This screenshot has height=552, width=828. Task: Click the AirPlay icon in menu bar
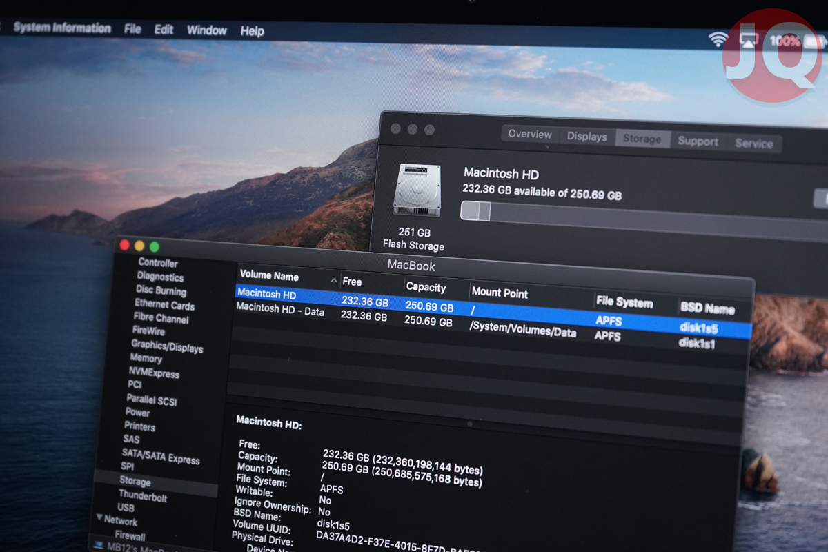click(749, 40)
